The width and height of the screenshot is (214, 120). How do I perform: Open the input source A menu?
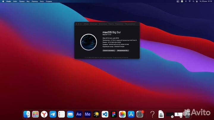tap(182, 1)
